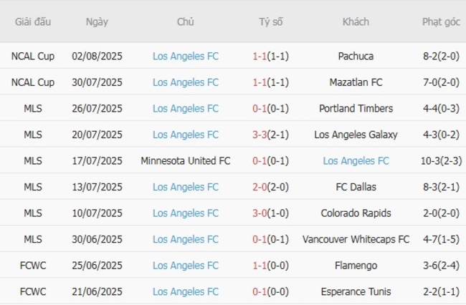Select the "Ngày" column header

(97, 21)
